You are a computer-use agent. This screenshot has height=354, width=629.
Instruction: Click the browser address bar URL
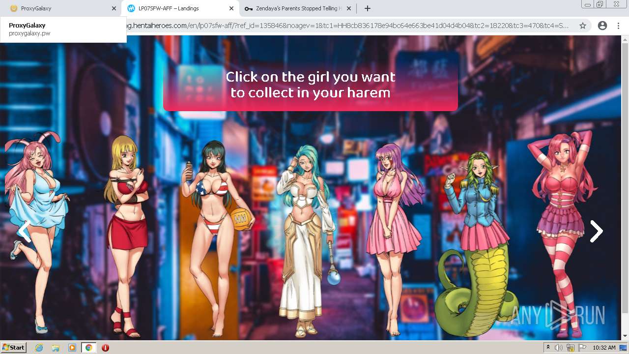pos(349,26)
